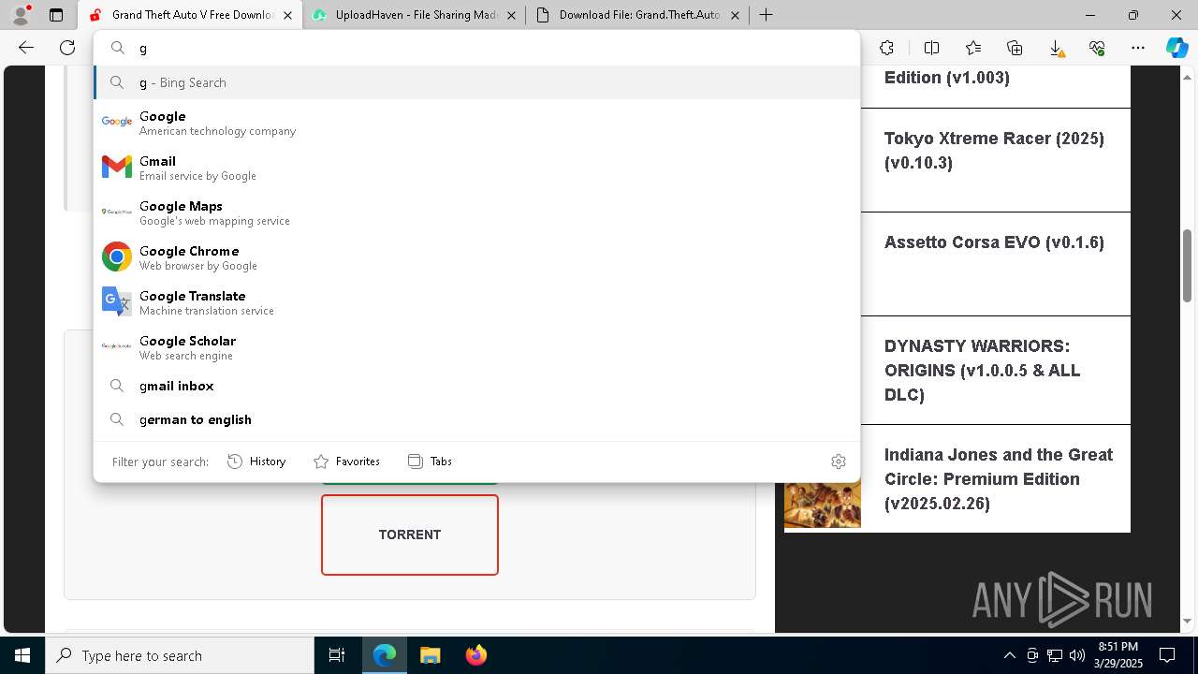1198x674 pixels.
Task: Filter search by Tabs
Action: (x=431, y=462)
